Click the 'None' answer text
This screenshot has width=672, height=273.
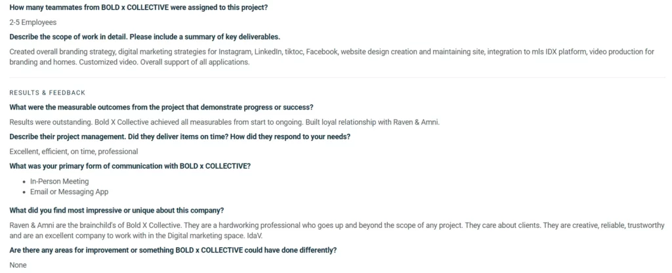tap(18, 265)
